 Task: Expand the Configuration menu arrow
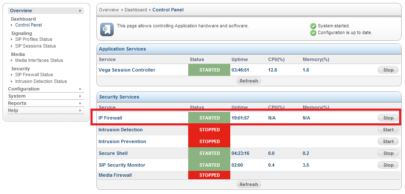pos(80,89)
